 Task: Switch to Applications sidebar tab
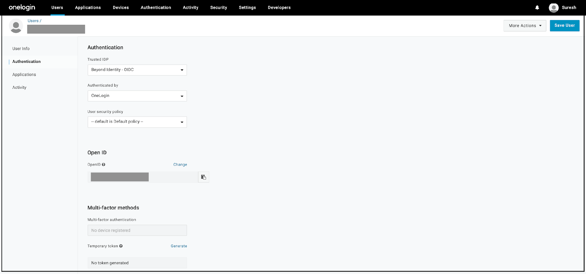point(24,75)
